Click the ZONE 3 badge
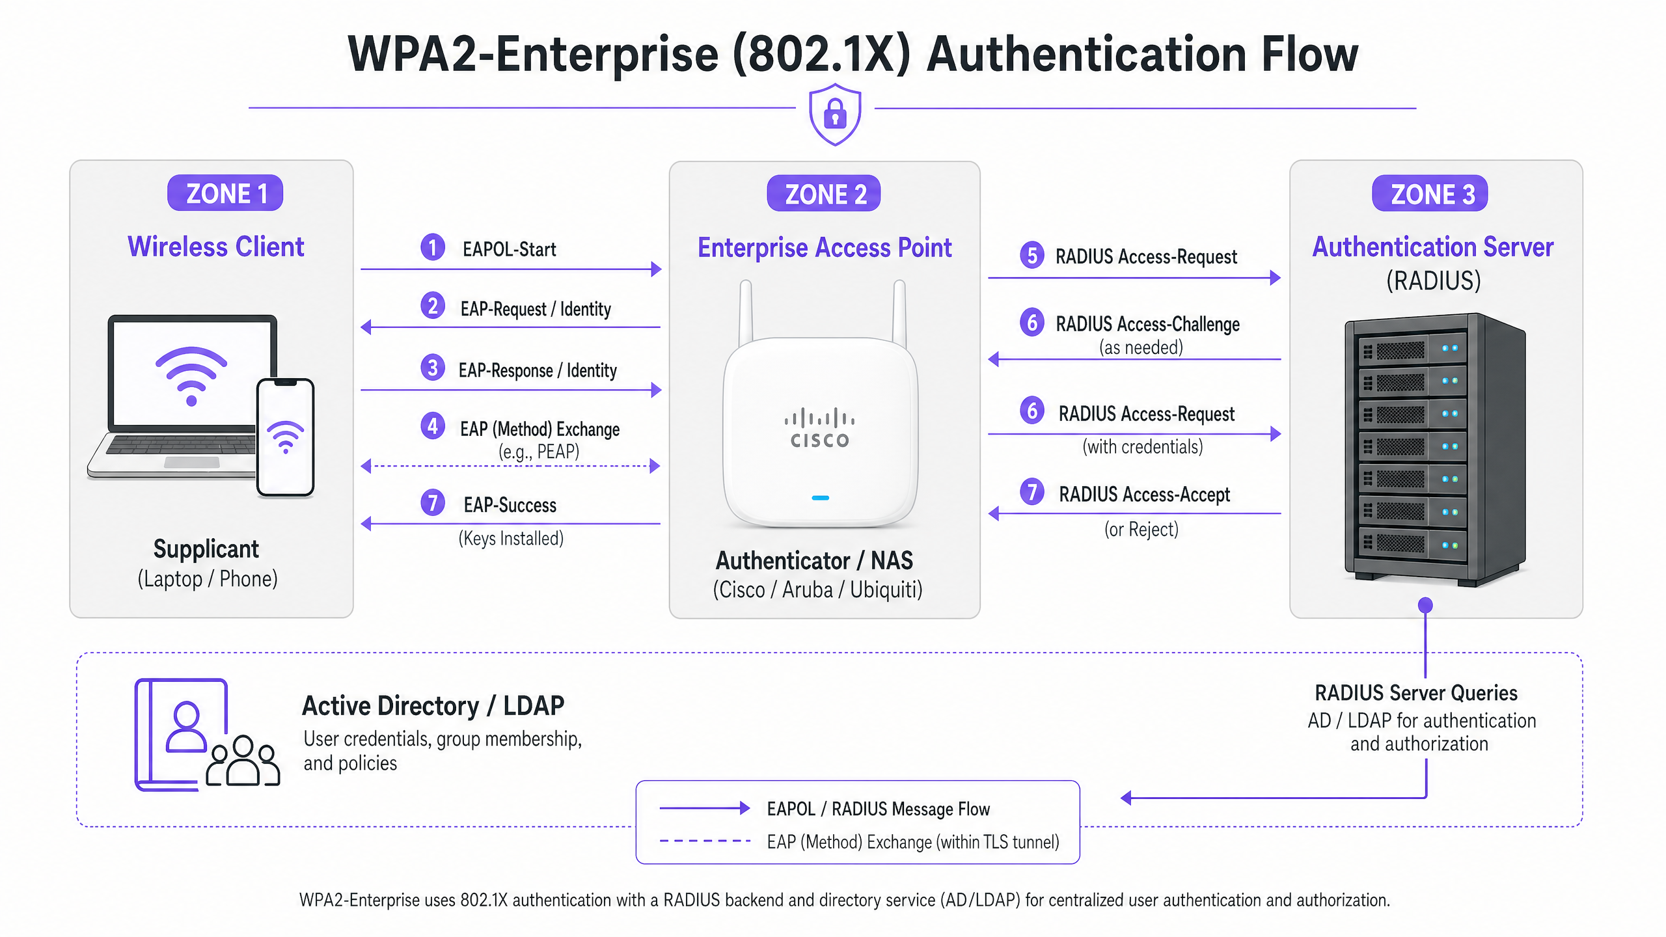This screenshot has width=1666, height=937. (x=1430, y=194)
